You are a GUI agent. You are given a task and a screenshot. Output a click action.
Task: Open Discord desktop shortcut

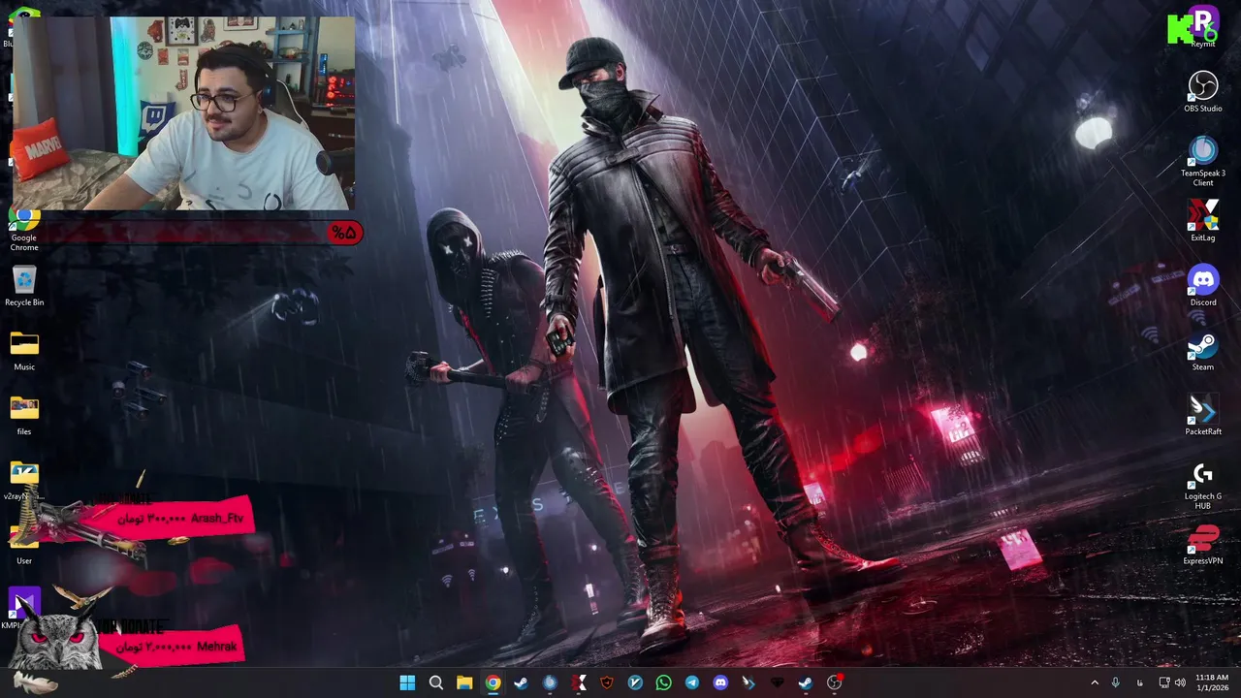1203,286
